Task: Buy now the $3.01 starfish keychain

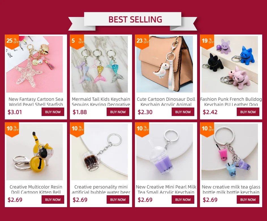Action: (53, 112)
